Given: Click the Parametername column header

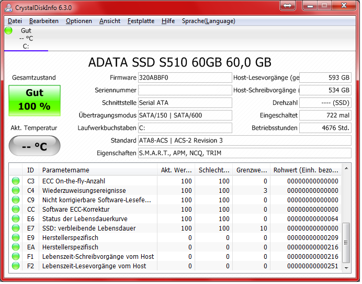Looking at the screenshot, I should (x=98, y=170).
